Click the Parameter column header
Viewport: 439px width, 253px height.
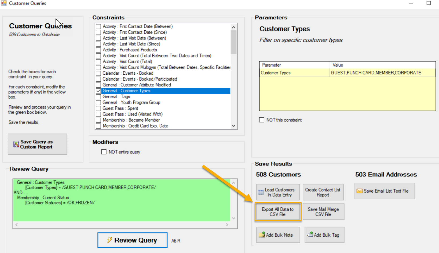[x=295, y=65]
